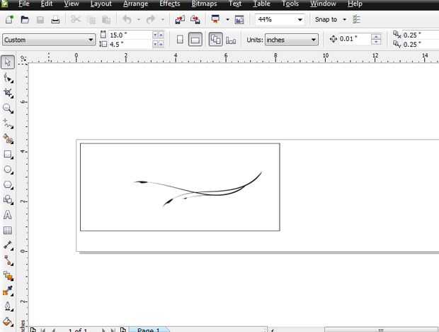Expand the undo history arrow
This screenshot has height=332, width=439.
click(x=139, y=20)
